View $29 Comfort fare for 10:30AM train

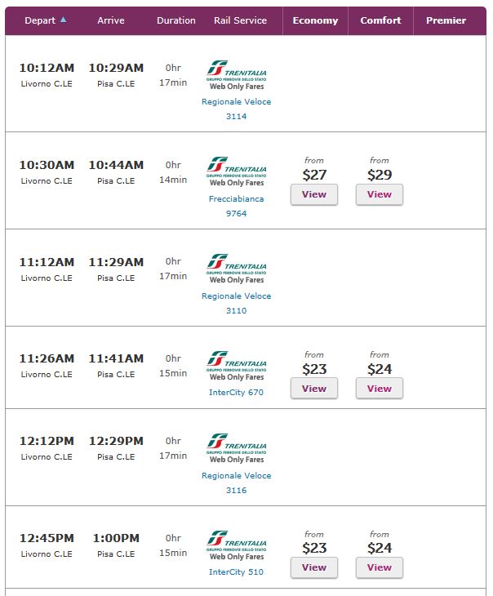coord(380,194)
